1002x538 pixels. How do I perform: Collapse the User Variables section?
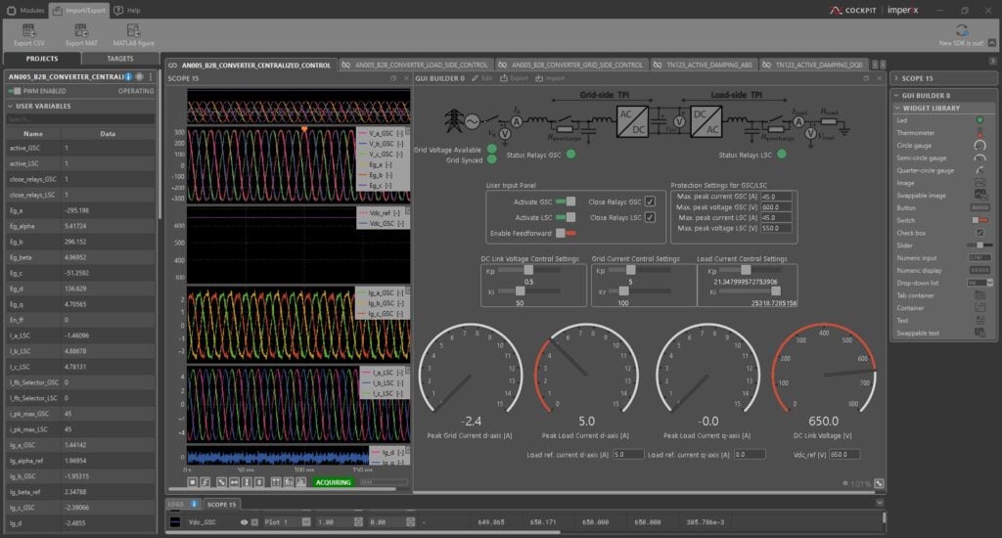point(11,106)
